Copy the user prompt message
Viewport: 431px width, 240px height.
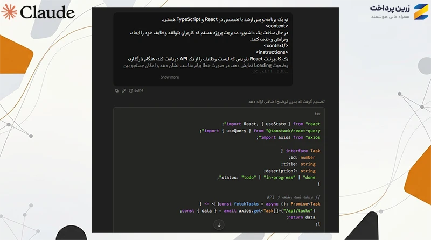pos(117,91)
